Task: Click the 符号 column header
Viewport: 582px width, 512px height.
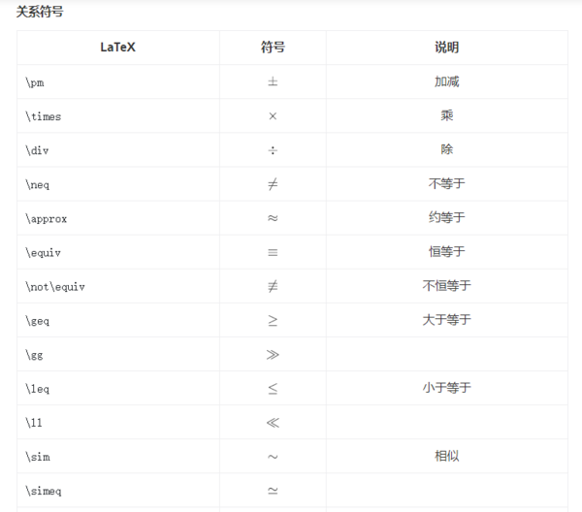Action: pos(273,48)
